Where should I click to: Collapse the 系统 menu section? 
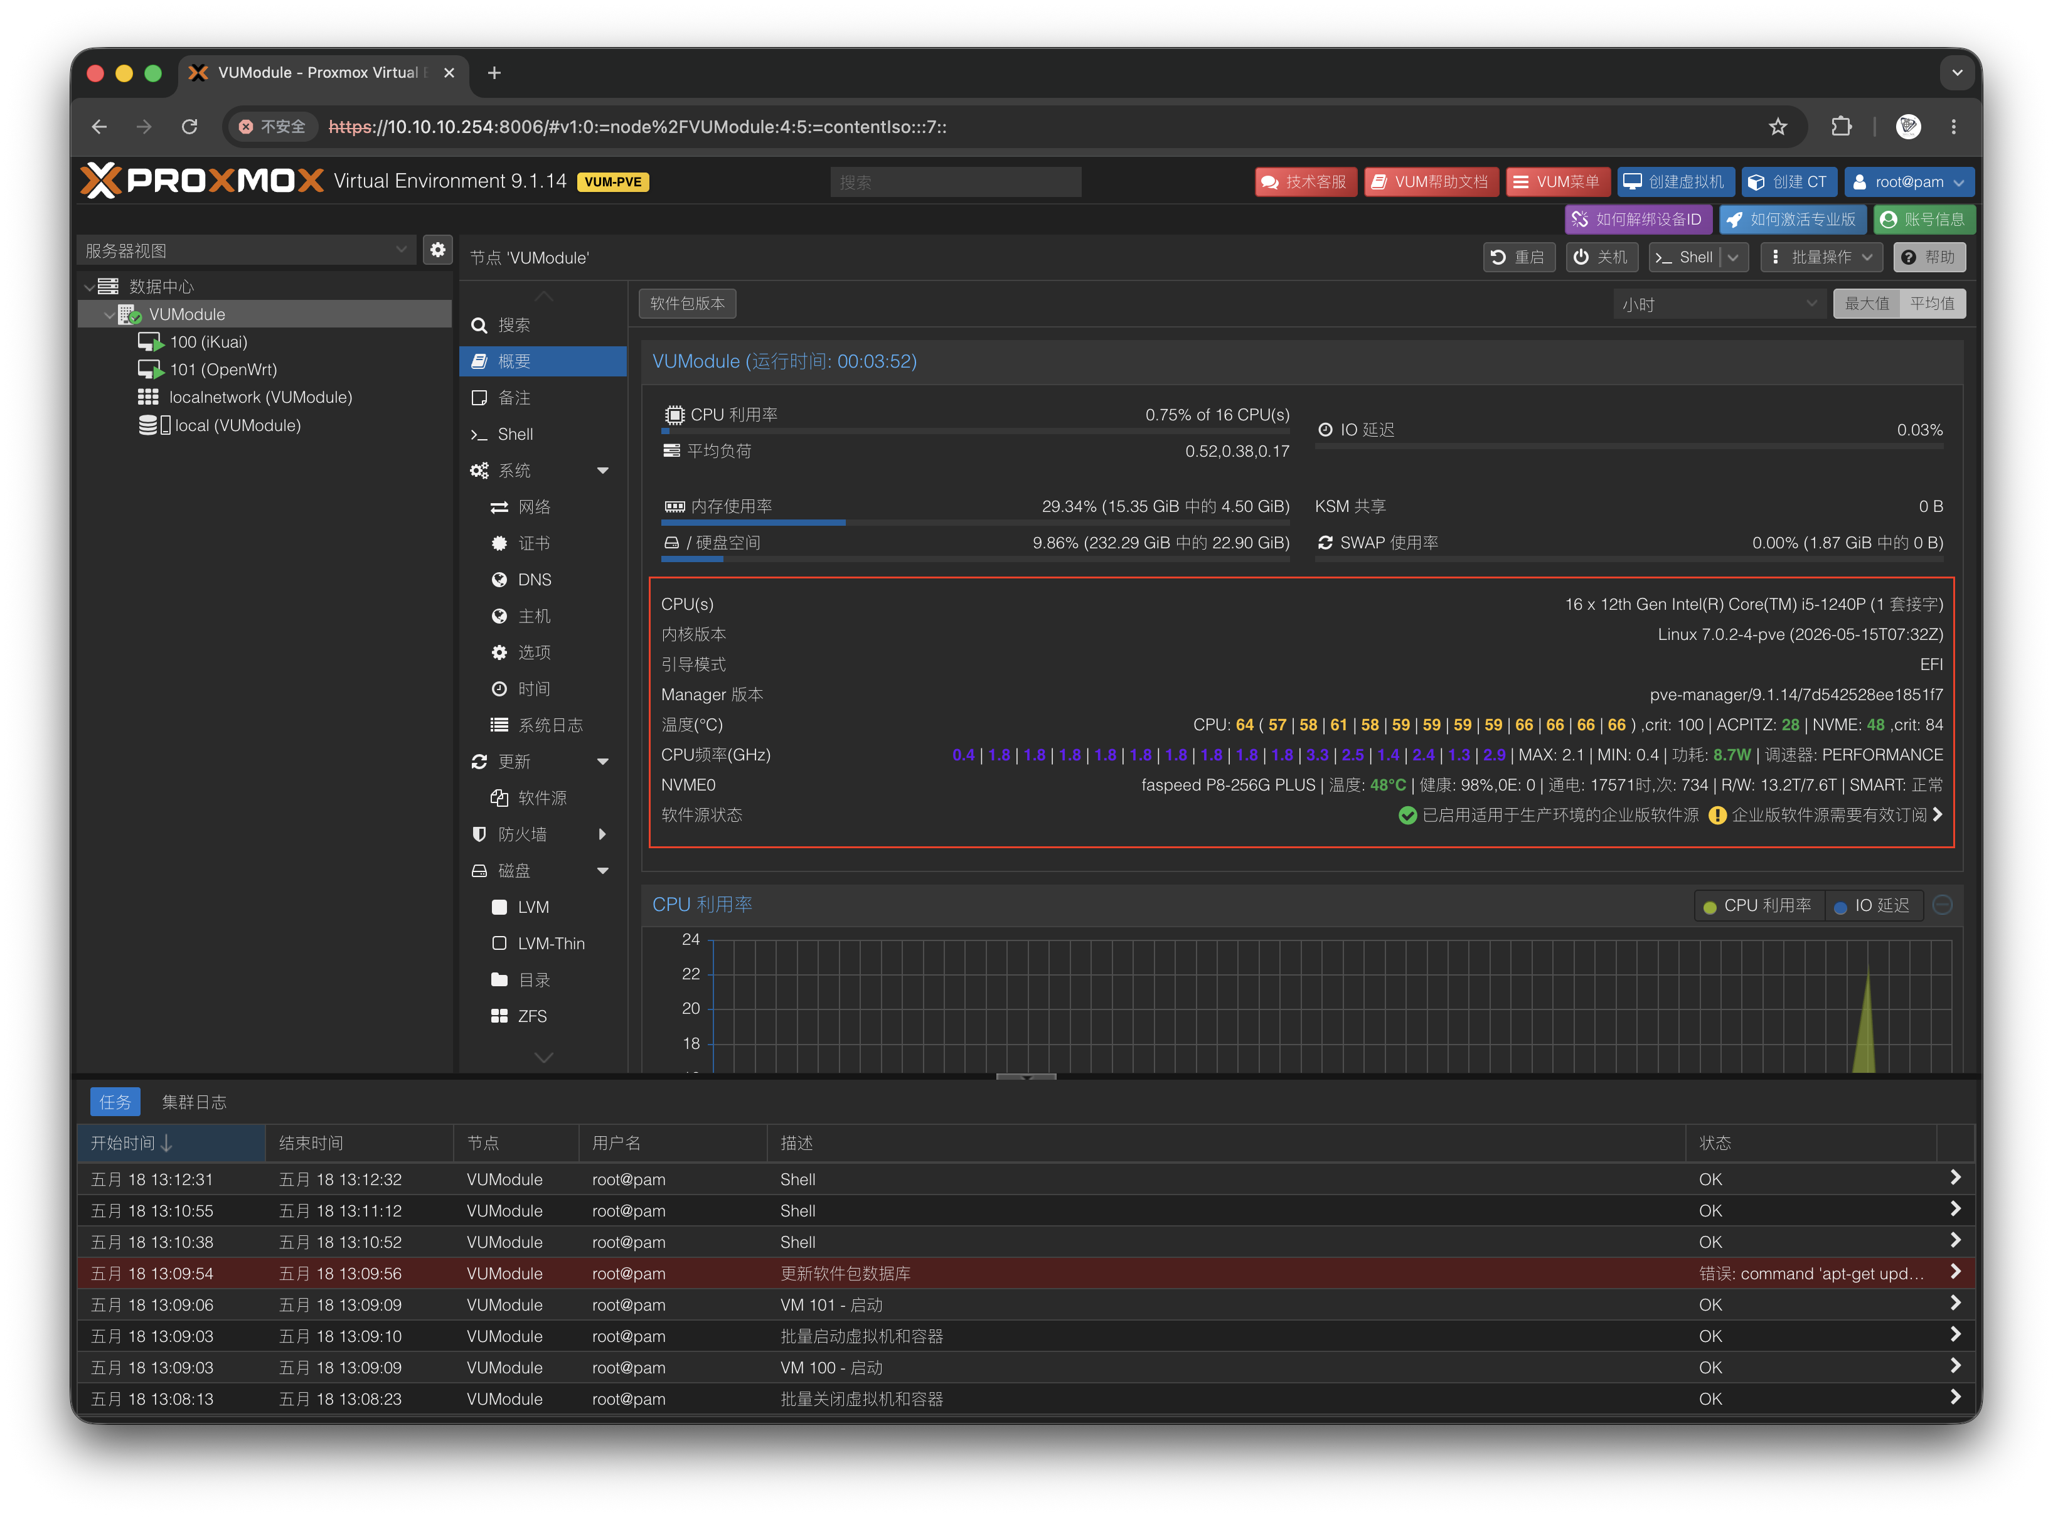[602, 470]
